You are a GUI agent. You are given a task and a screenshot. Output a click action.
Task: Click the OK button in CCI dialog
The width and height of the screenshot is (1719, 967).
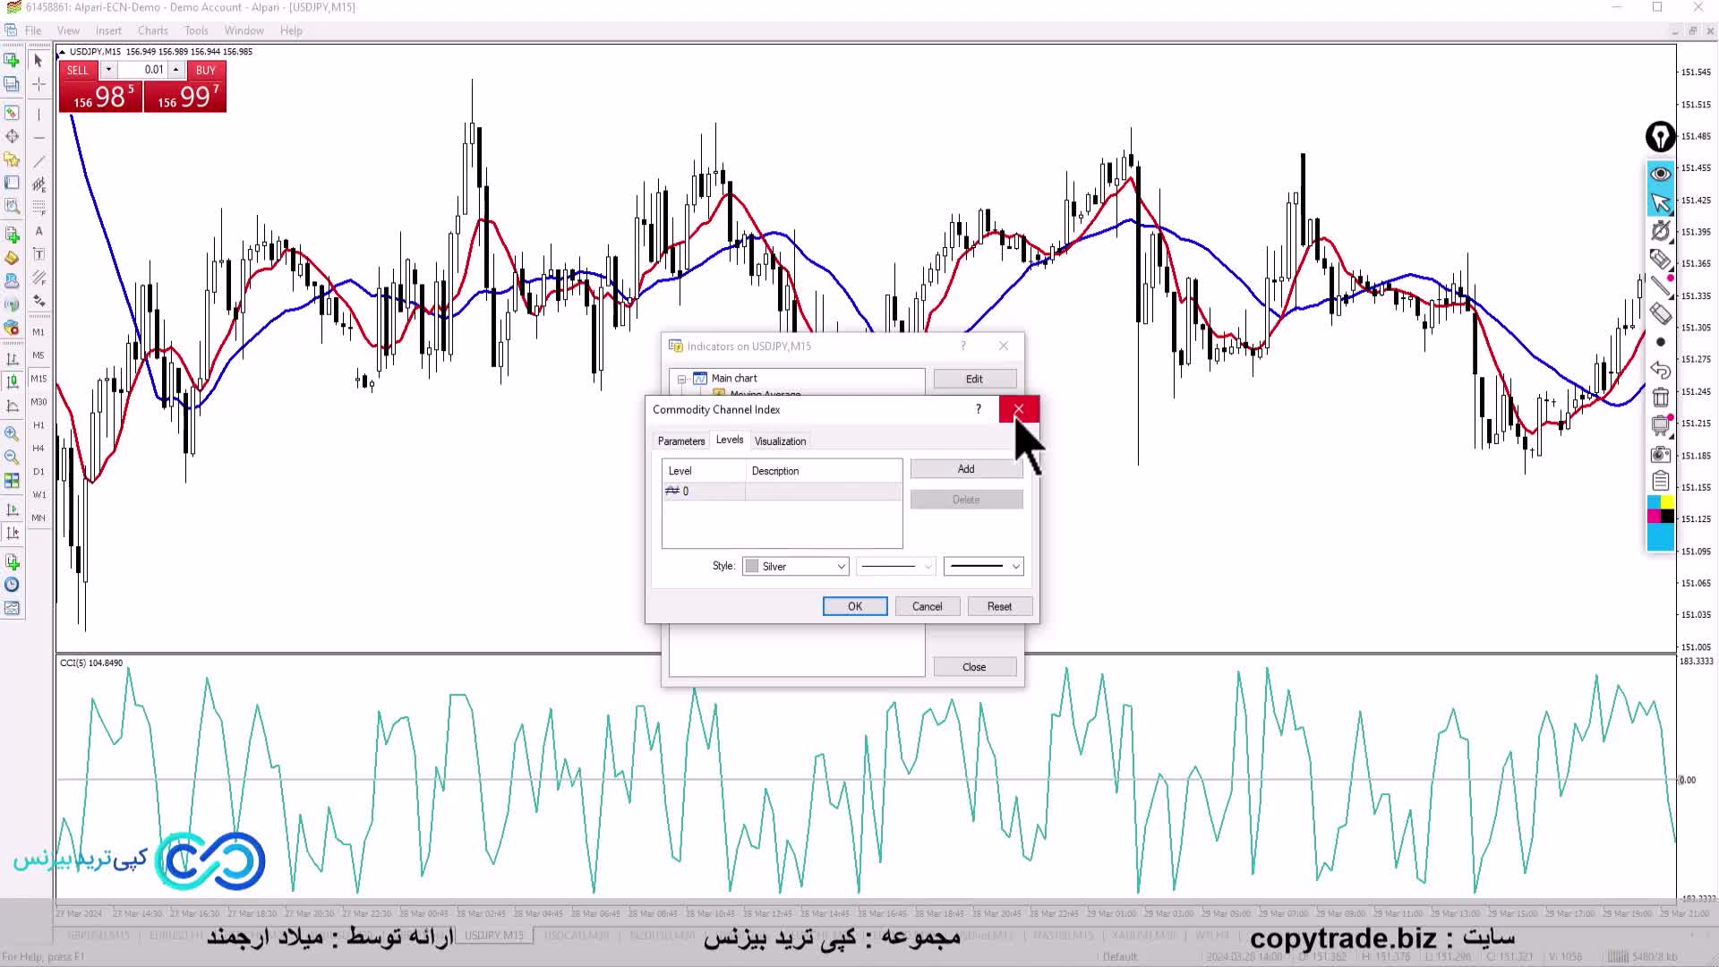point(854,607)
